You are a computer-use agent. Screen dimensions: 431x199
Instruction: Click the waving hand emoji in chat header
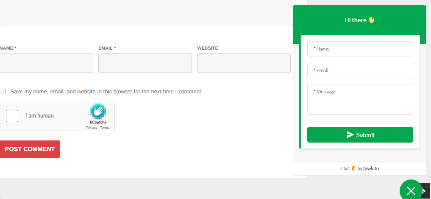tap(371, 20)
